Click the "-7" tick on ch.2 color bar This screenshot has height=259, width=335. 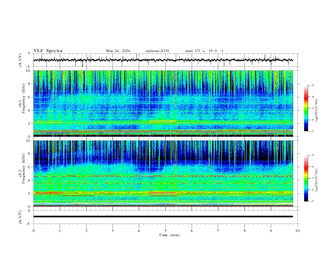[x=312, y=201]
